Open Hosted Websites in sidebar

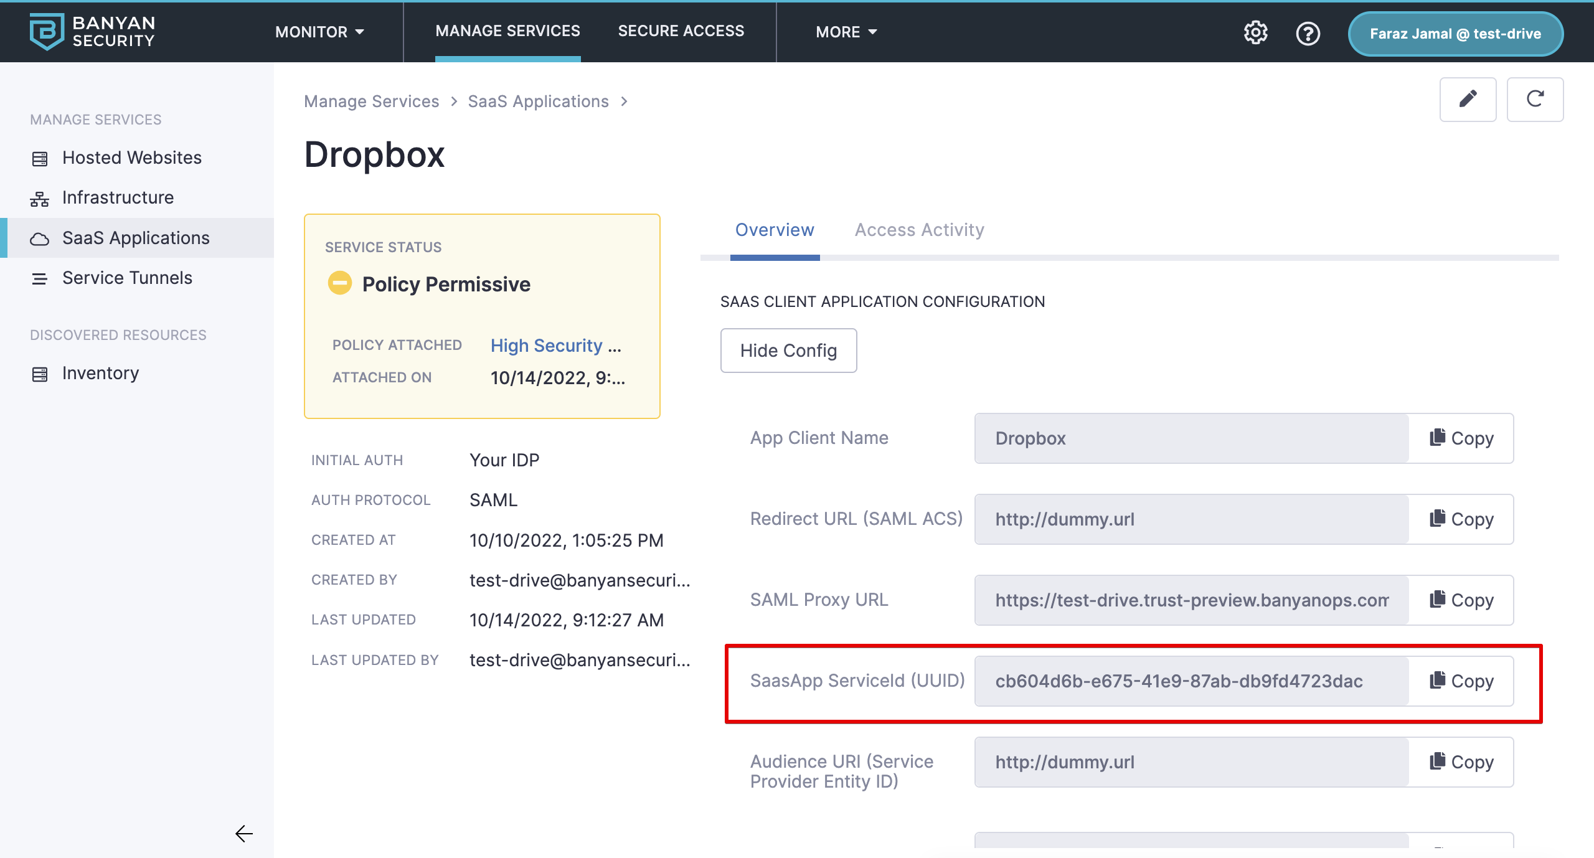click(x=131, y=158)
